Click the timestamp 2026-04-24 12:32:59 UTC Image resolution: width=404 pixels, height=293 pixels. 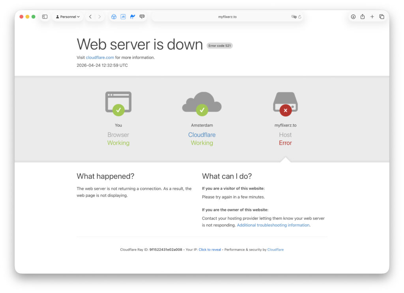click(x=102, y=65)
